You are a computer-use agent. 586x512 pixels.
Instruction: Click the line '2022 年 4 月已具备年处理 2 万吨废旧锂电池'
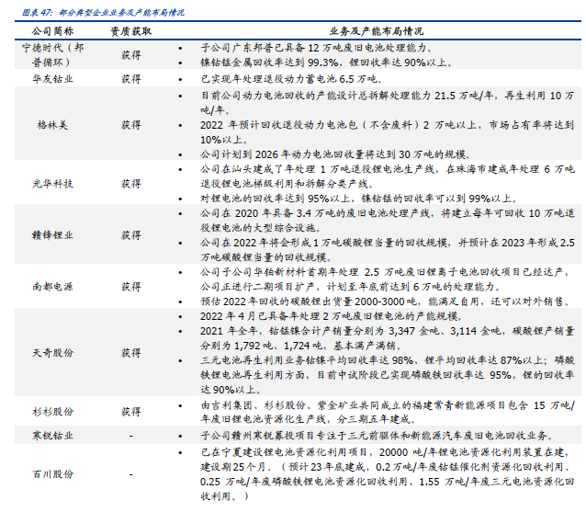(x=332, y=316)
